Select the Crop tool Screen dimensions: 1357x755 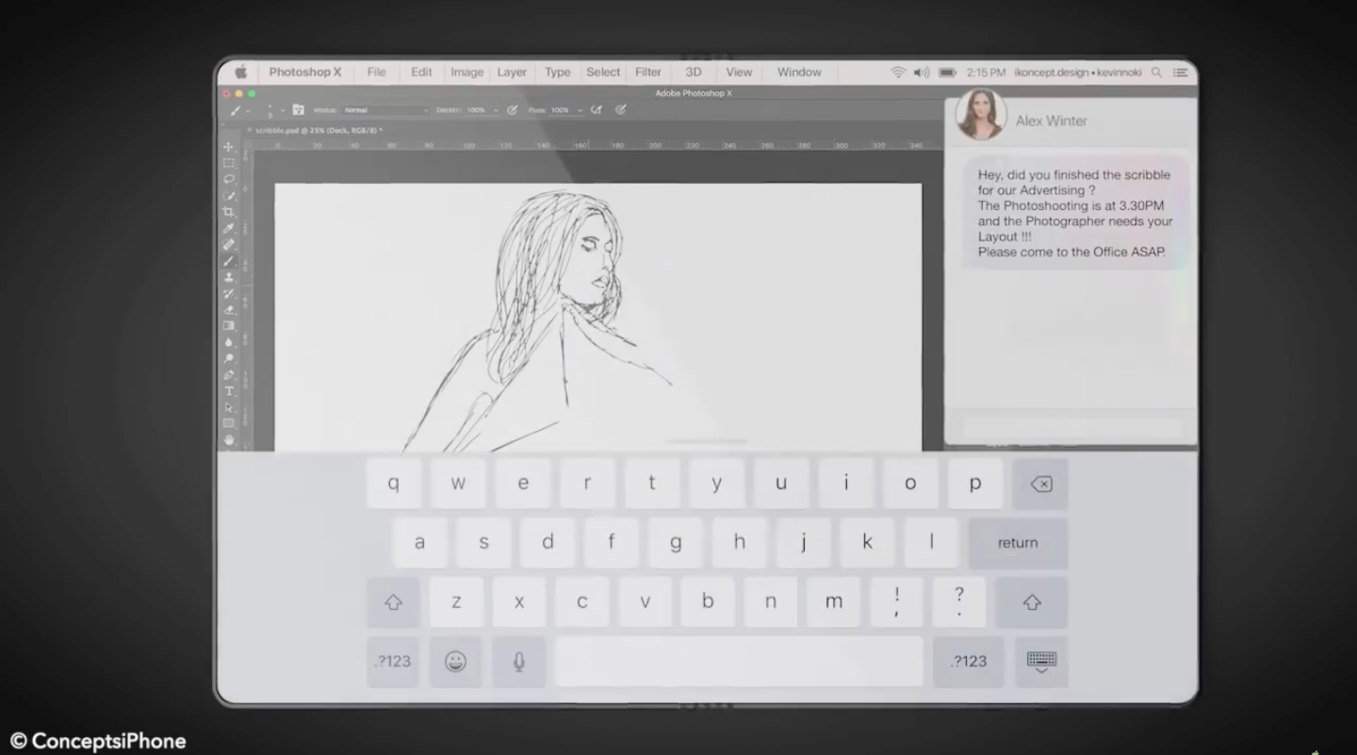point(229,212)
